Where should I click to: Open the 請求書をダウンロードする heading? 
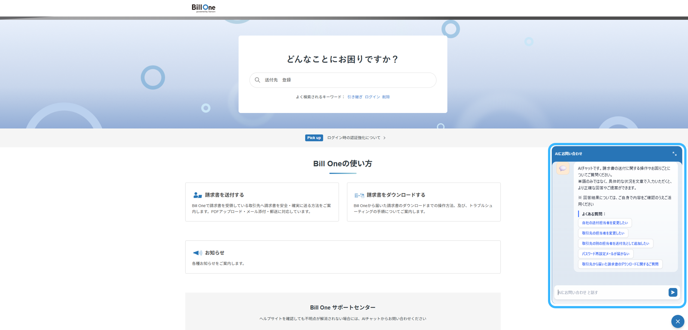tap(396, 195)
